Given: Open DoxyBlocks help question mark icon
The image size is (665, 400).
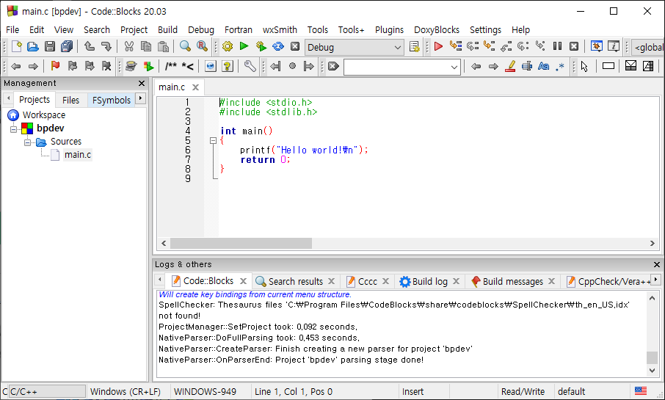Looking at the screenshot, I should coord(228,66).
